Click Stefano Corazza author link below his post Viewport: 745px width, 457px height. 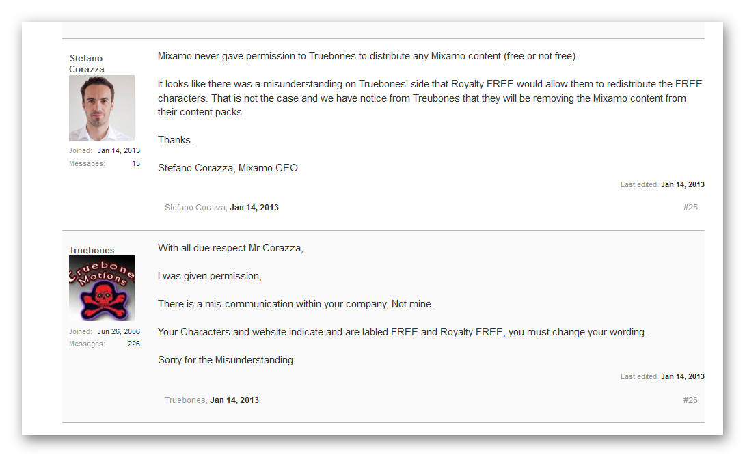click(x=195, y=208)
